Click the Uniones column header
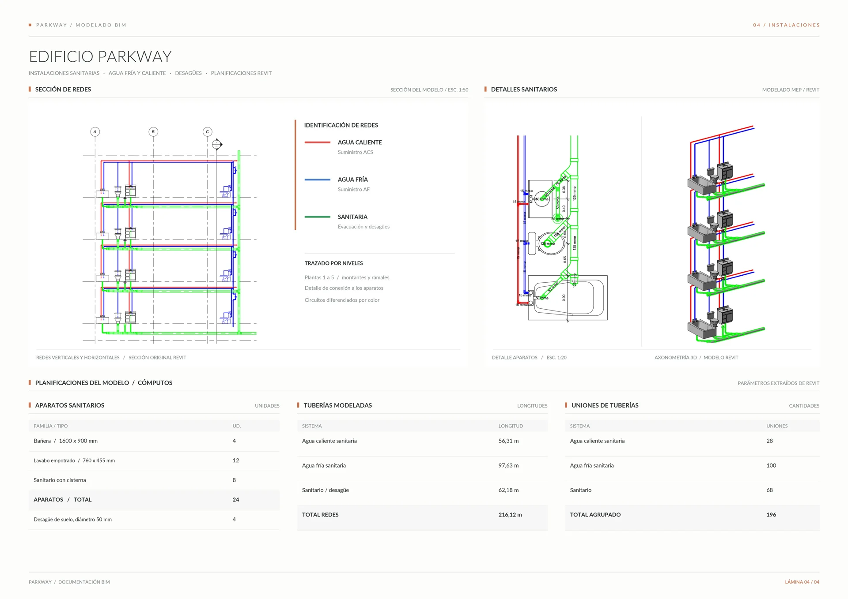Screen dimensions: 848x599 (x=777, y=426)
